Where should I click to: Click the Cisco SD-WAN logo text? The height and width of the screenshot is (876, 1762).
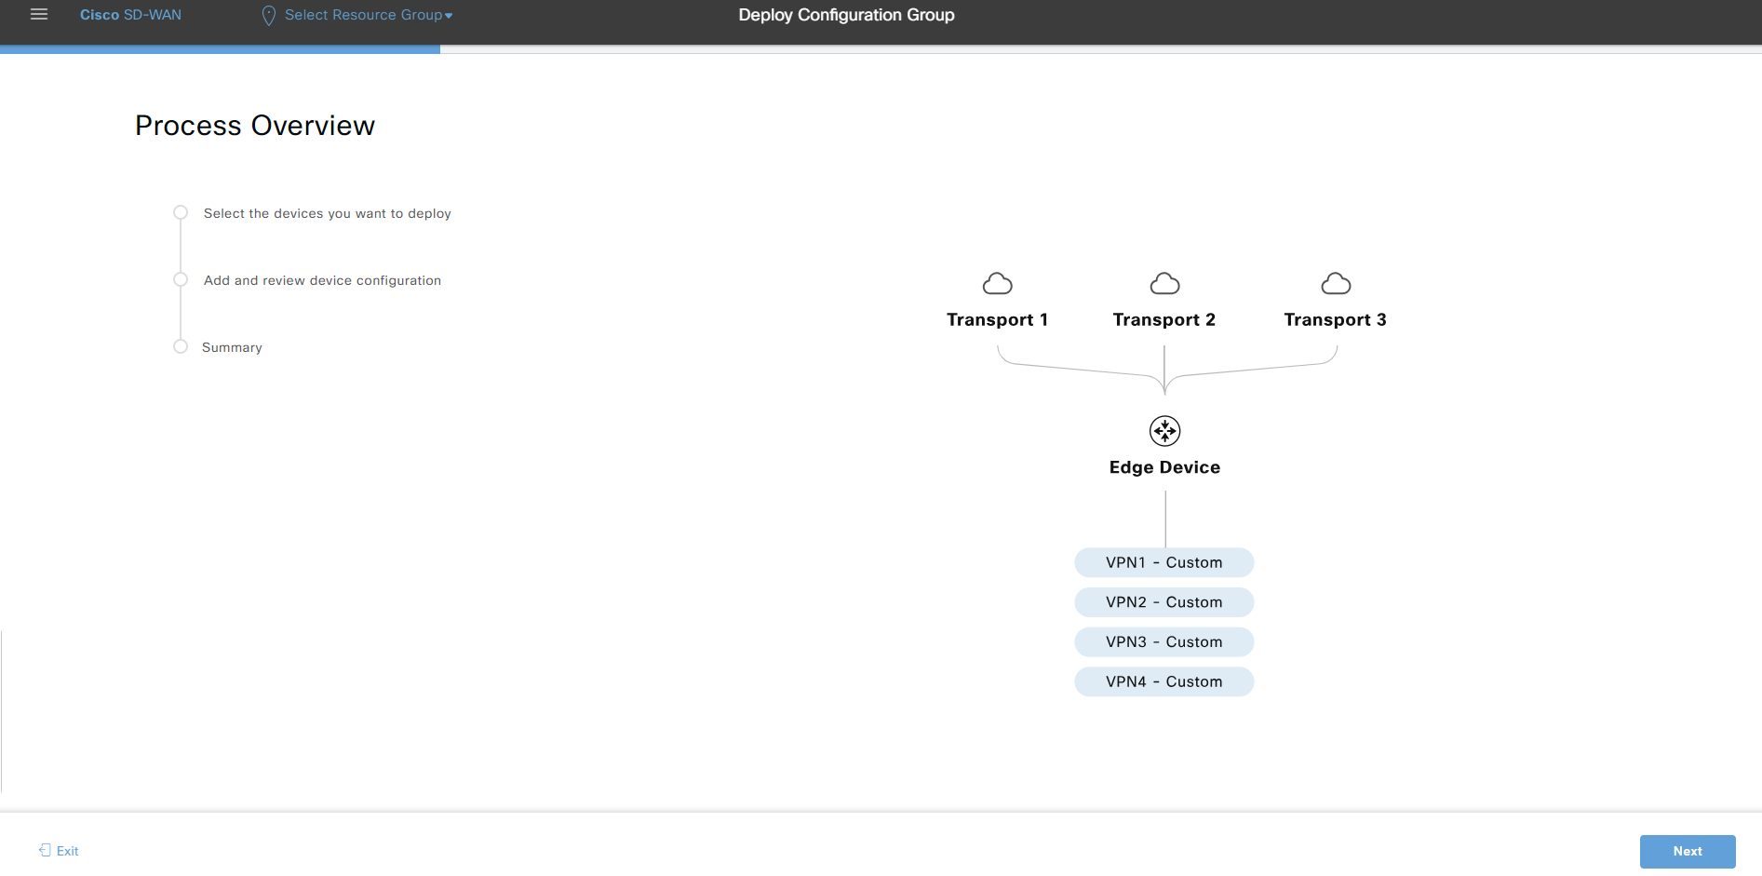tap(130, 15)
